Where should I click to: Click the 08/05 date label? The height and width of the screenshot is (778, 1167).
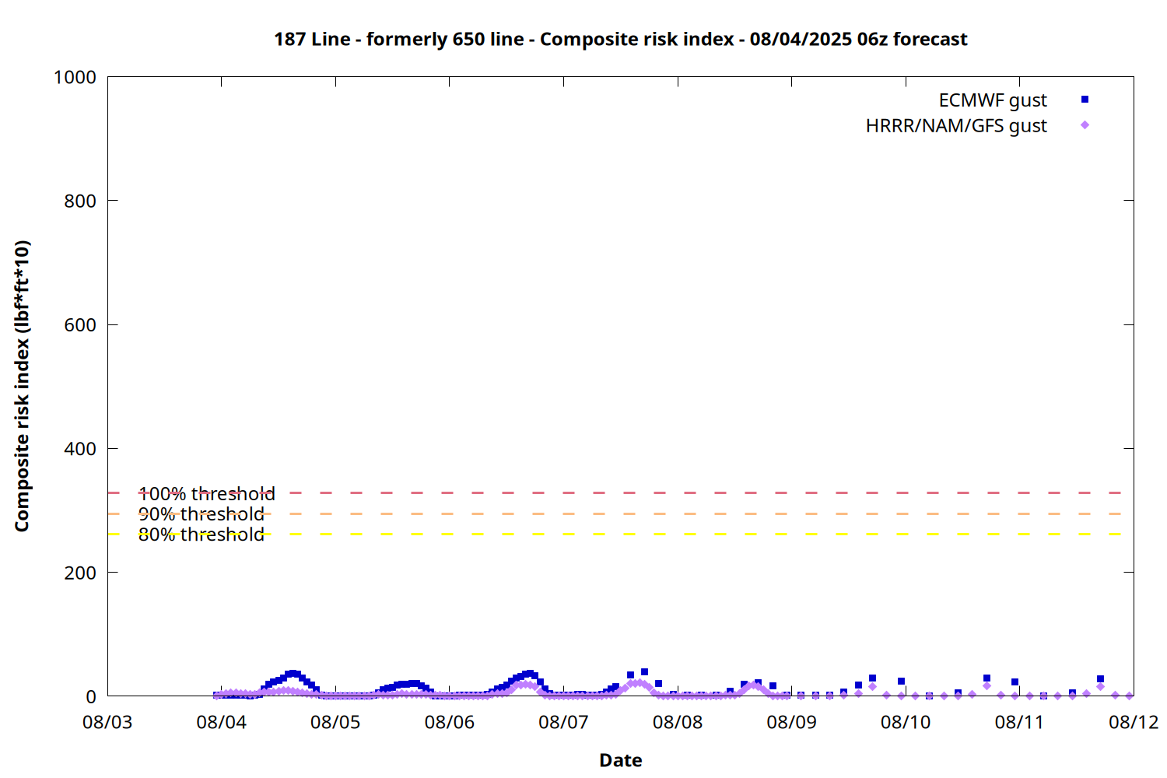pos(335,722)
